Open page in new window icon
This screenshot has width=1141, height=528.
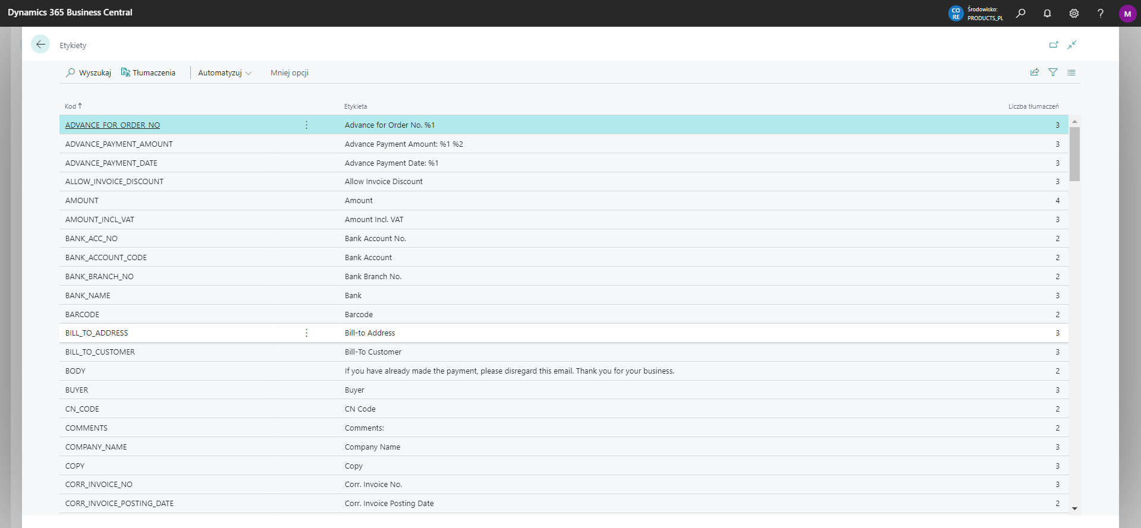point(1054,45)
